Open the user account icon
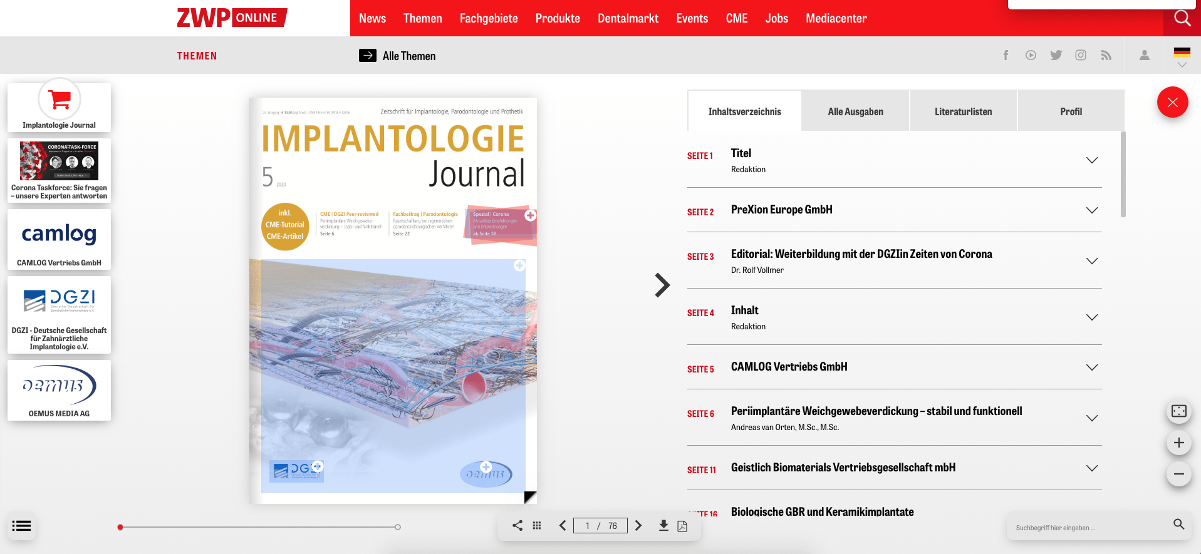The height and width of the screenshot is (554, 1201). click(1145, 55)
